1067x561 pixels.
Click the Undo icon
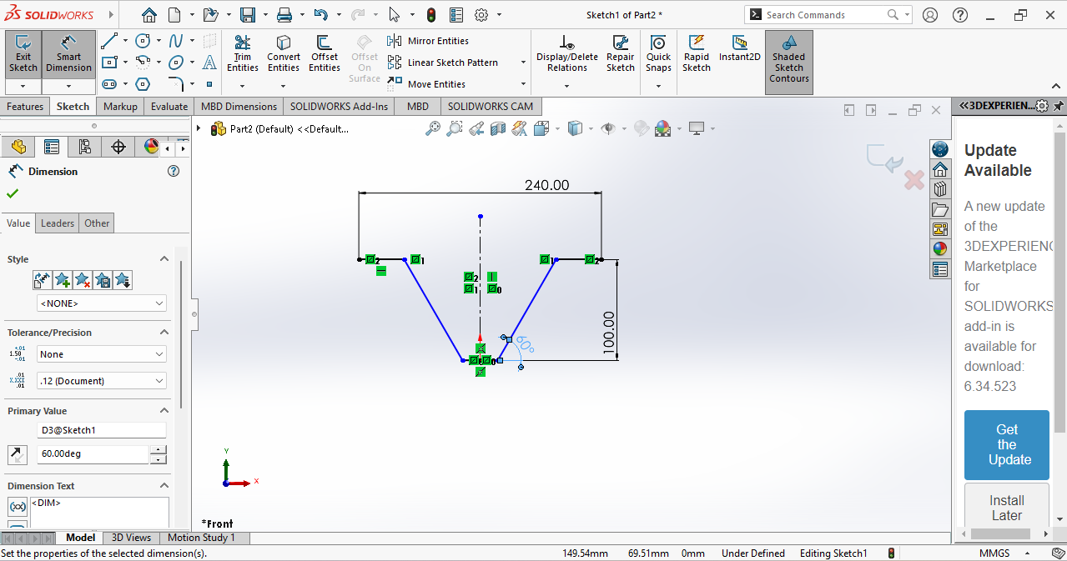[321, 15]
